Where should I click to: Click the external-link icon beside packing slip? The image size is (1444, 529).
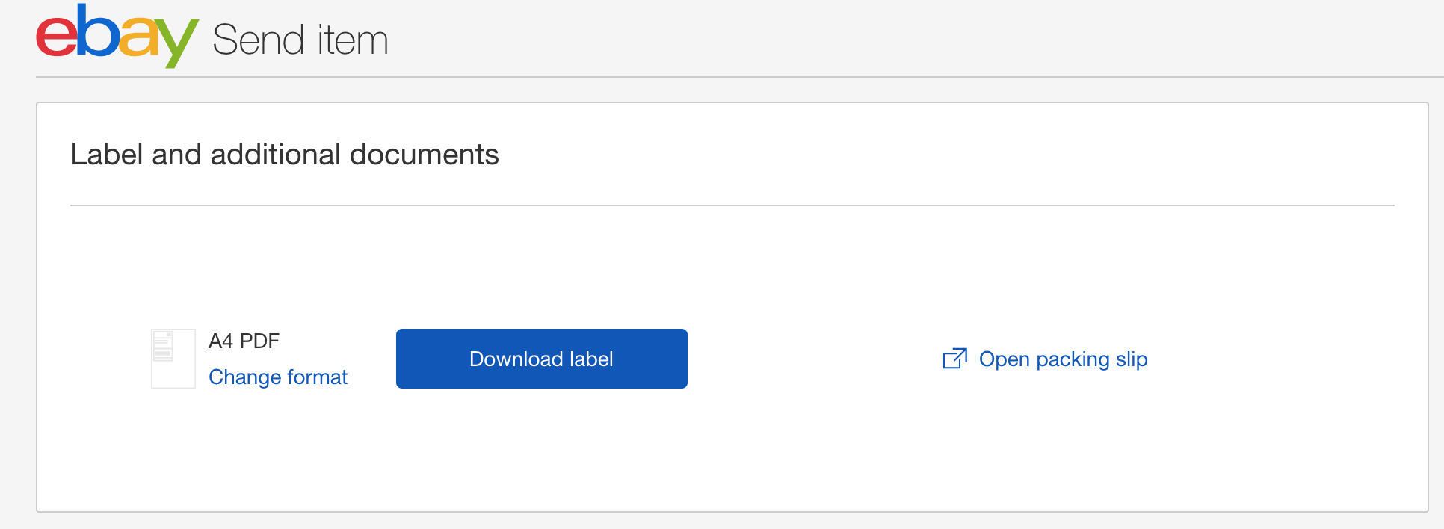tap(955, 359)
